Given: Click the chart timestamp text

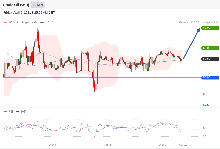Looking at the screenshot, I should tap(29, 13).
